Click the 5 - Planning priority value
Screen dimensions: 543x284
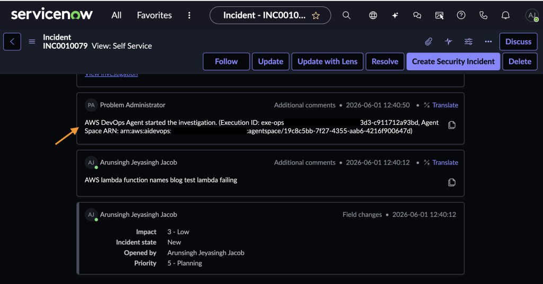click(185, 263)
